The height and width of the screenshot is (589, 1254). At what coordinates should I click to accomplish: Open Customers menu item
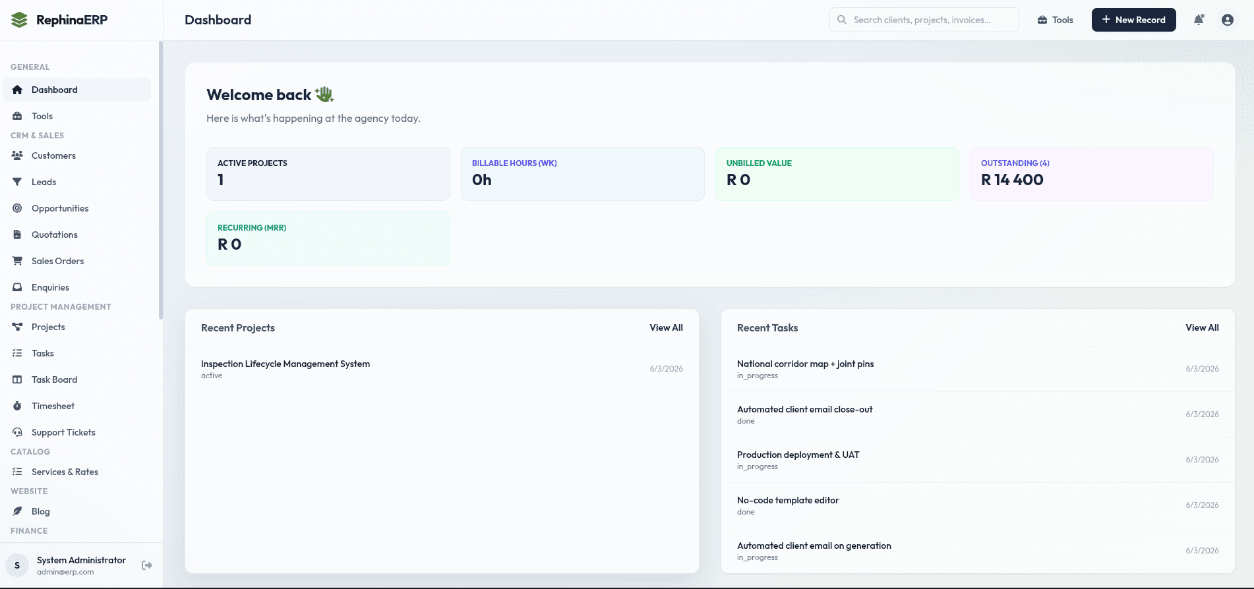pos(77,155)
